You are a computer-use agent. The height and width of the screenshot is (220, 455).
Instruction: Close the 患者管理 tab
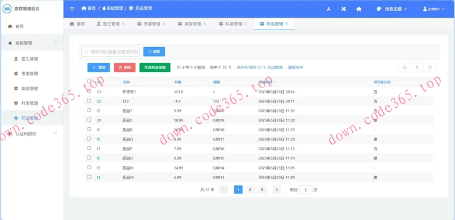click(164, 24)
